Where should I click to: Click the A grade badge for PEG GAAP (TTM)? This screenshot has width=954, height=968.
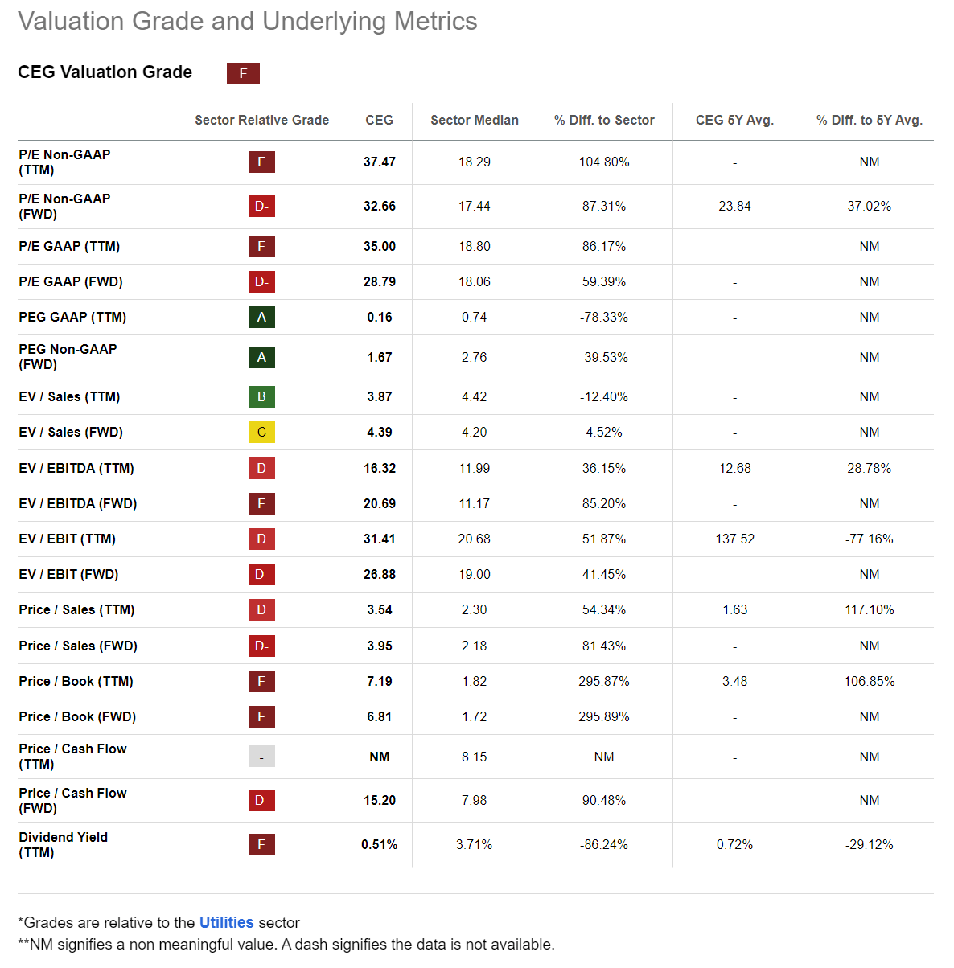pyautogui.click(x=261, y=317)
